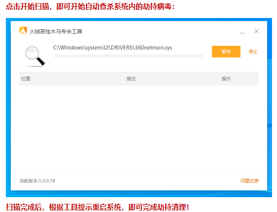Image resolution: width=277 pixels, height=212 pixels.
Task: Click the Huorong shield logo icon
Action: pyautogui.click(x=23, y=31)
